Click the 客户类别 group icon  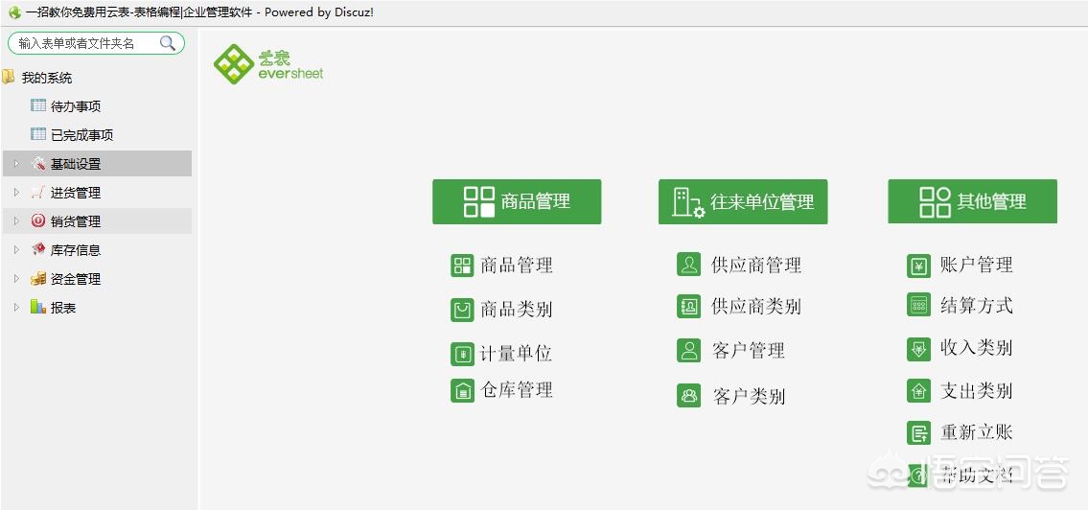click(x=689, y=396)
